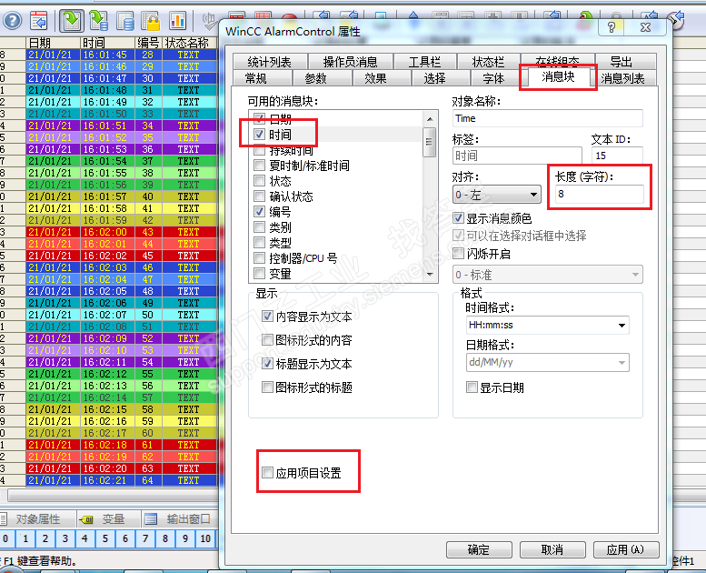Click the 应用(A) button

click(x=626, y=549)
